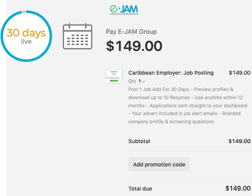Click the chevron next to quantity 1
This screenshot has width=252, height=196.
[x=143, y=82]
